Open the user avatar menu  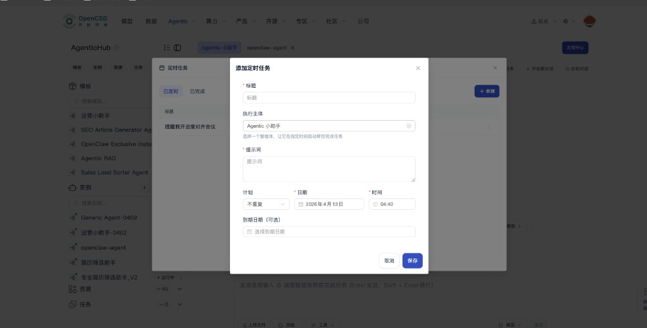590,21
